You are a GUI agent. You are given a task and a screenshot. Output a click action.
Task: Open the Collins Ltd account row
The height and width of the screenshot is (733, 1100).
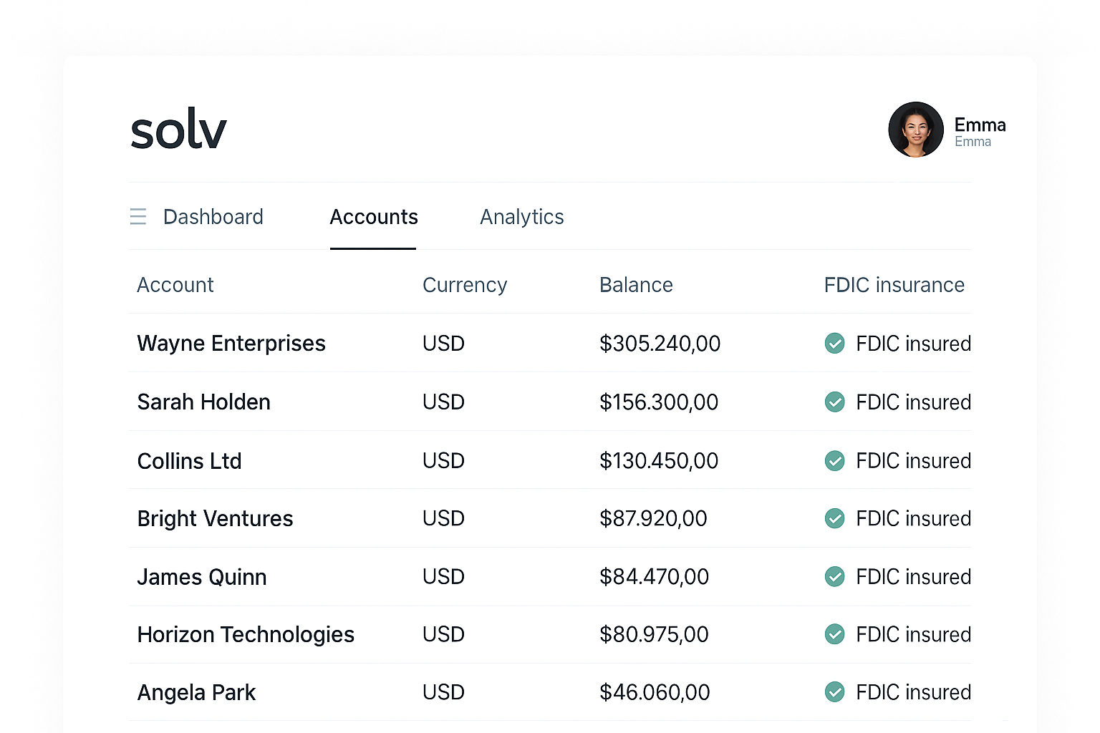point(189,461)
